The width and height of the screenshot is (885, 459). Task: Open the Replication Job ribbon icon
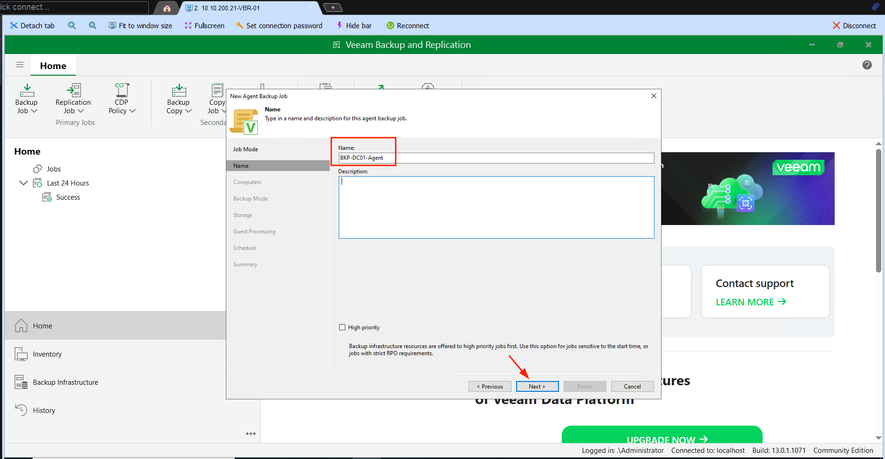pos(73,90)
